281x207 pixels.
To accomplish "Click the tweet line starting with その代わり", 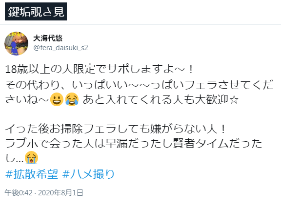I will [139, 85].
